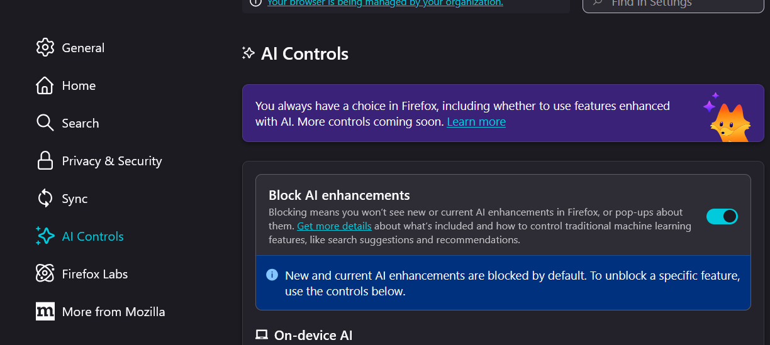Click the info icon in blue notice

272,275
